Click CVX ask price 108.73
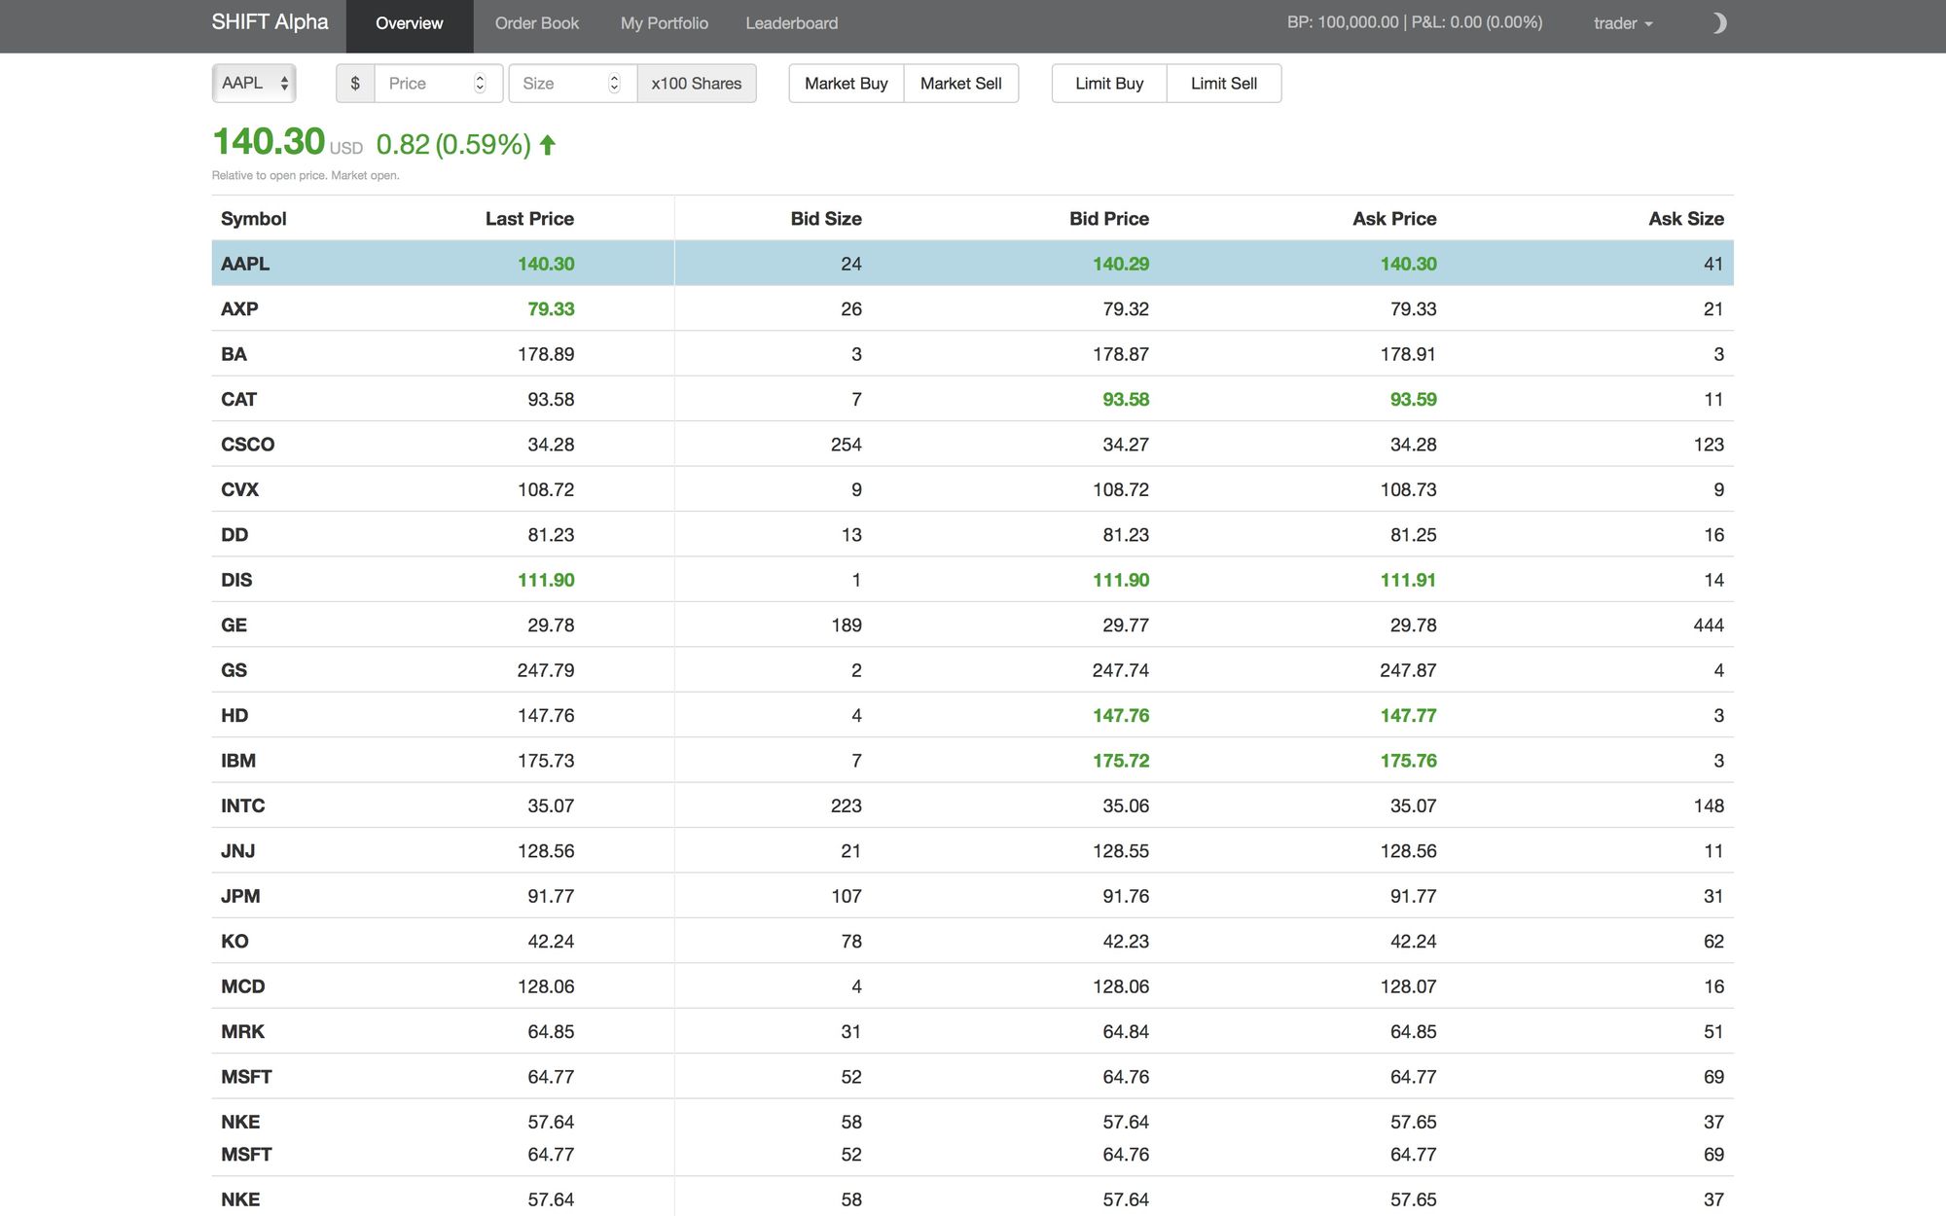The height and width of the screenshot is (1216, 1946). click(1408, 490)
